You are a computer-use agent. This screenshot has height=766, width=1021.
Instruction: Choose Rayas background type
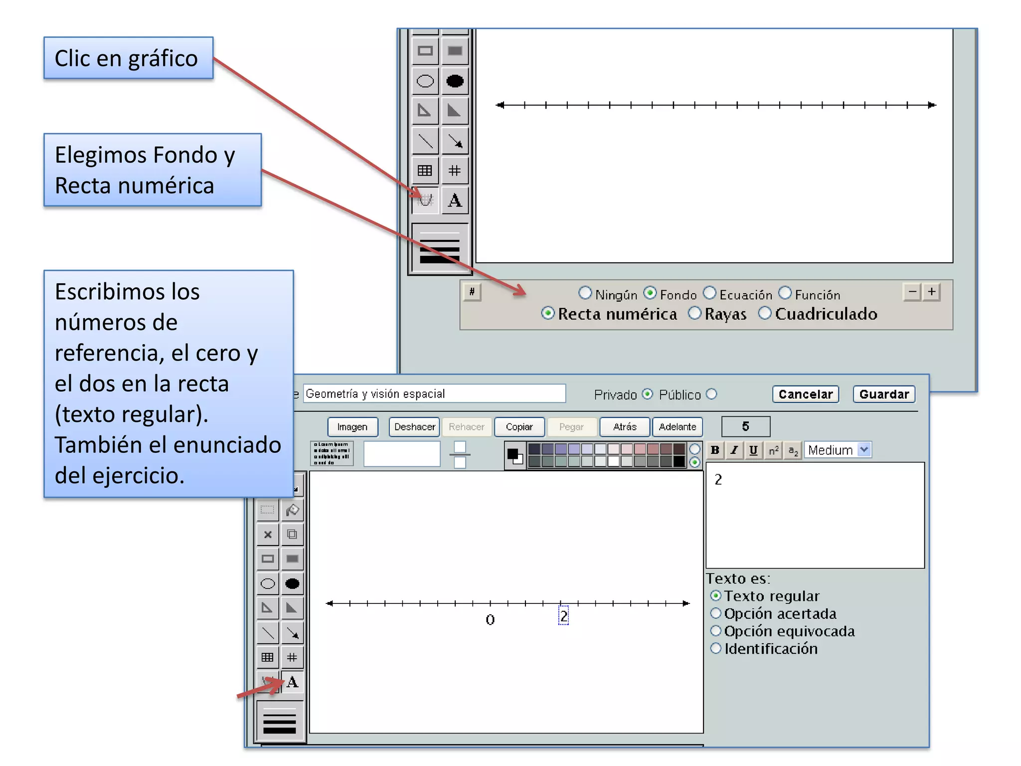point(694,314)
